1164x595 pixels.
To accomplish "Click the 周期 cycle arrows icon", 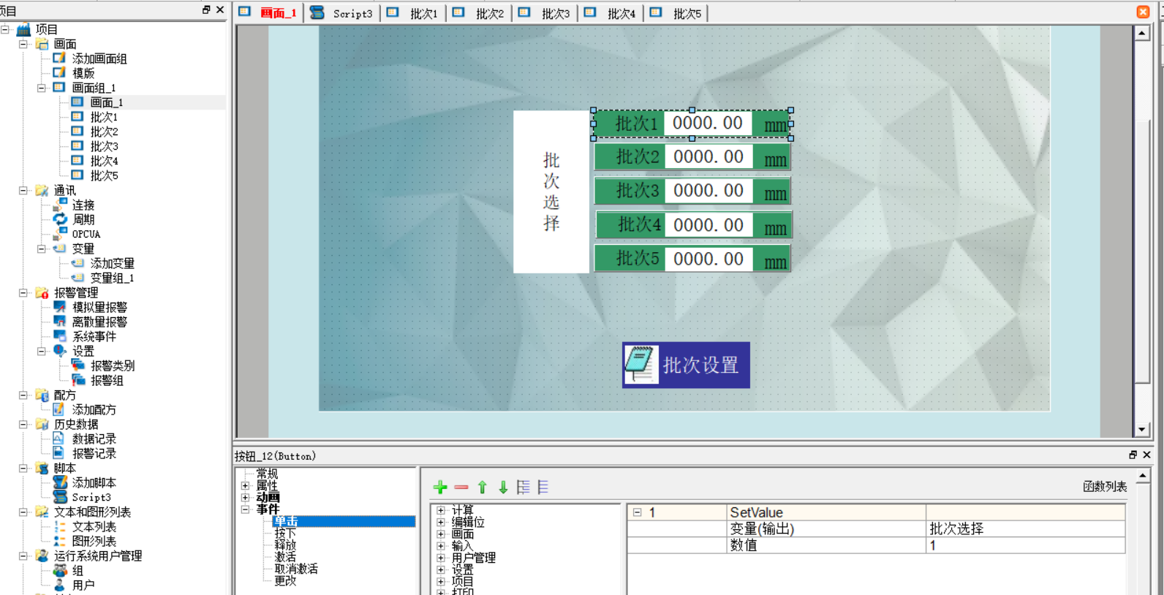I will [60, 219].
